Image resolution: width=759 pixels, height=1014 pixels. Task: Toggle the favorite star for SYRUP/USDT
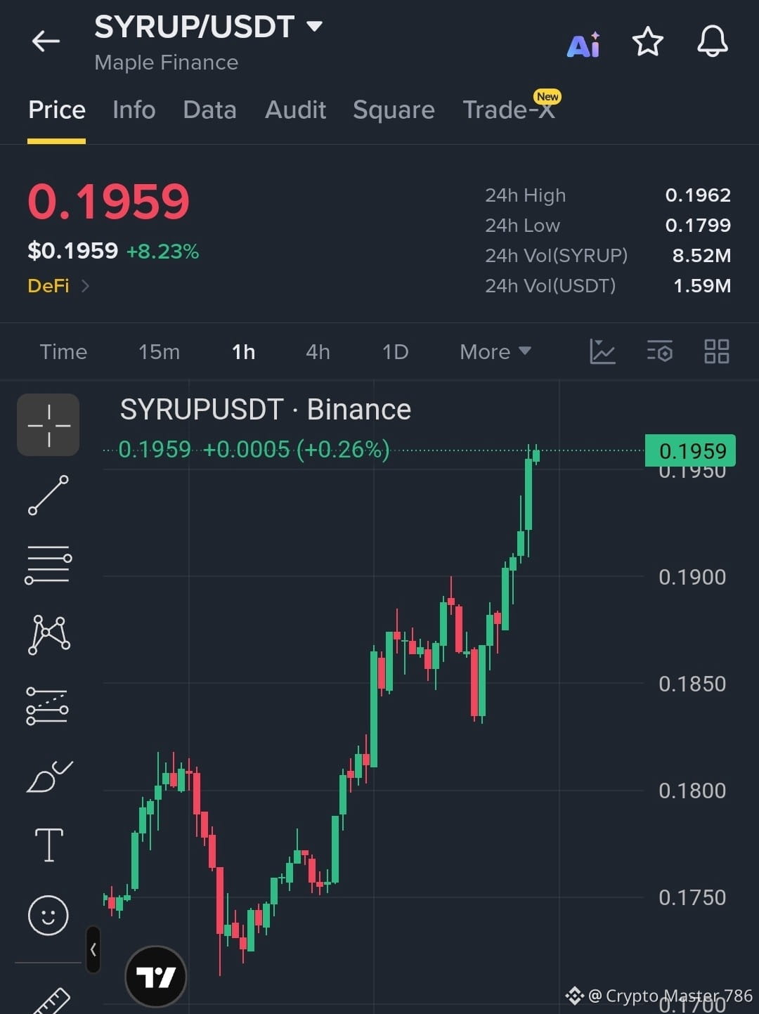pyautogui.click(x=647, y=42)
